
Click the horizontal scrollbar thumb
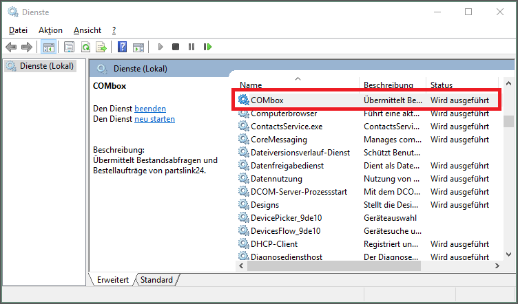[x=334, y=265]
